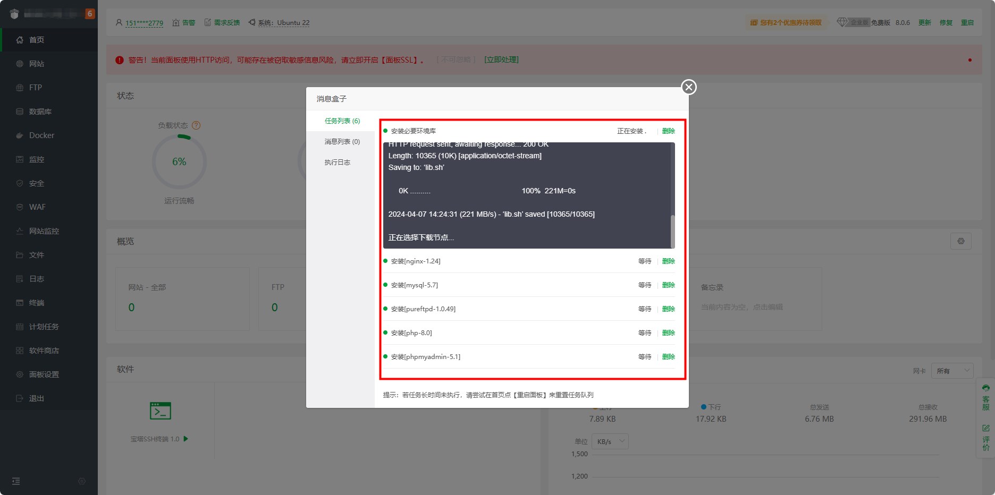Switch to the 消息列表 tab
This screenshot has width=995, height=495.
point(342,142)
